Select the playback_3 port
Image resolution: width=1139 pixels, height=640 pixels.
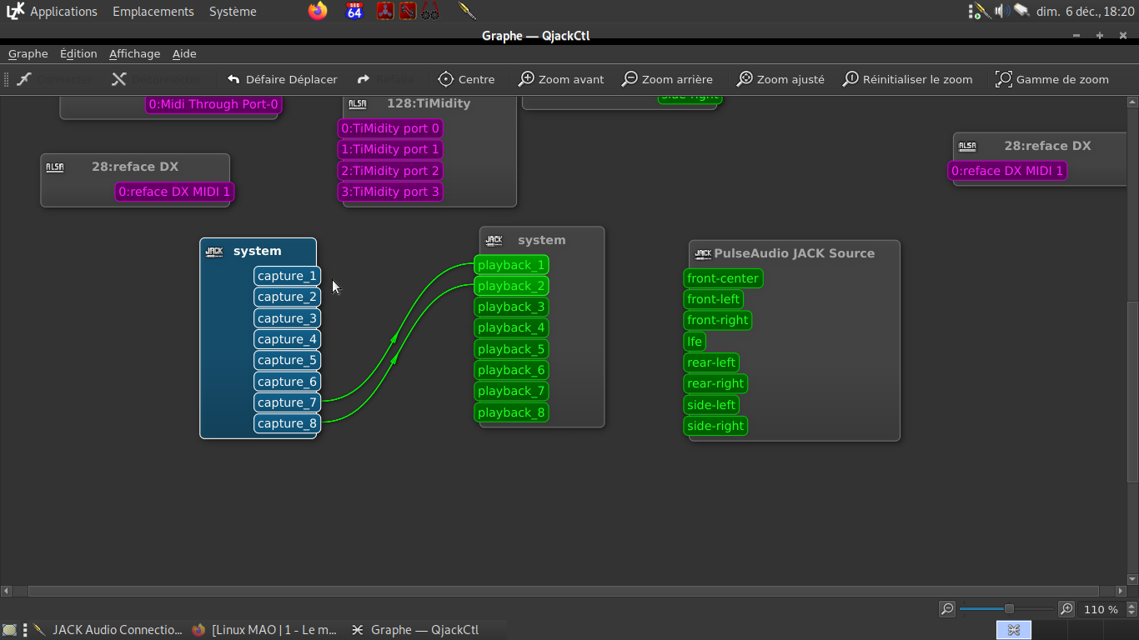pos(511,307)
